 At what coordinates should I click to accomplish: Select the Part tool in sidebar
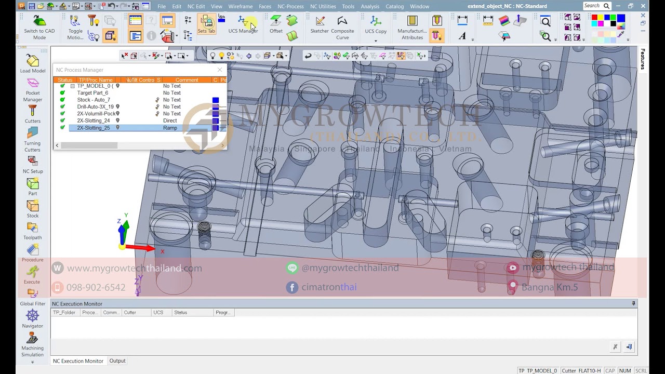(33, 188)
